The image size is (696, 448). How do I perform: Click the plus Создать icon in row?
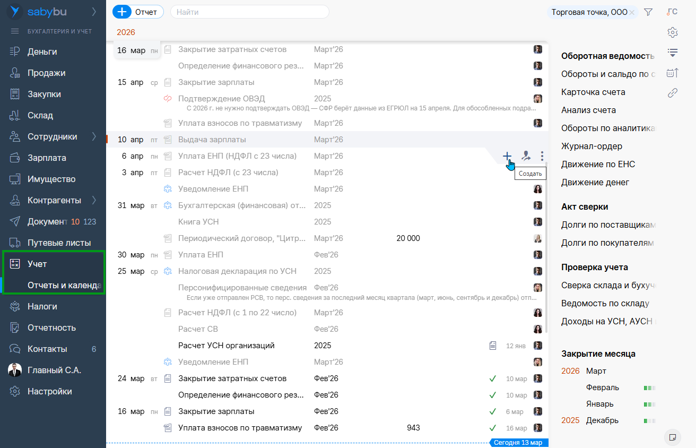507,156
